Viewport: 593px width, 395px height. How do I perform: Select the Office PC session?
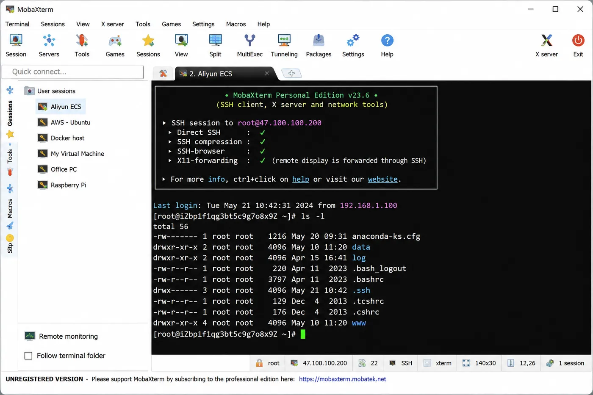coord(58,169)
